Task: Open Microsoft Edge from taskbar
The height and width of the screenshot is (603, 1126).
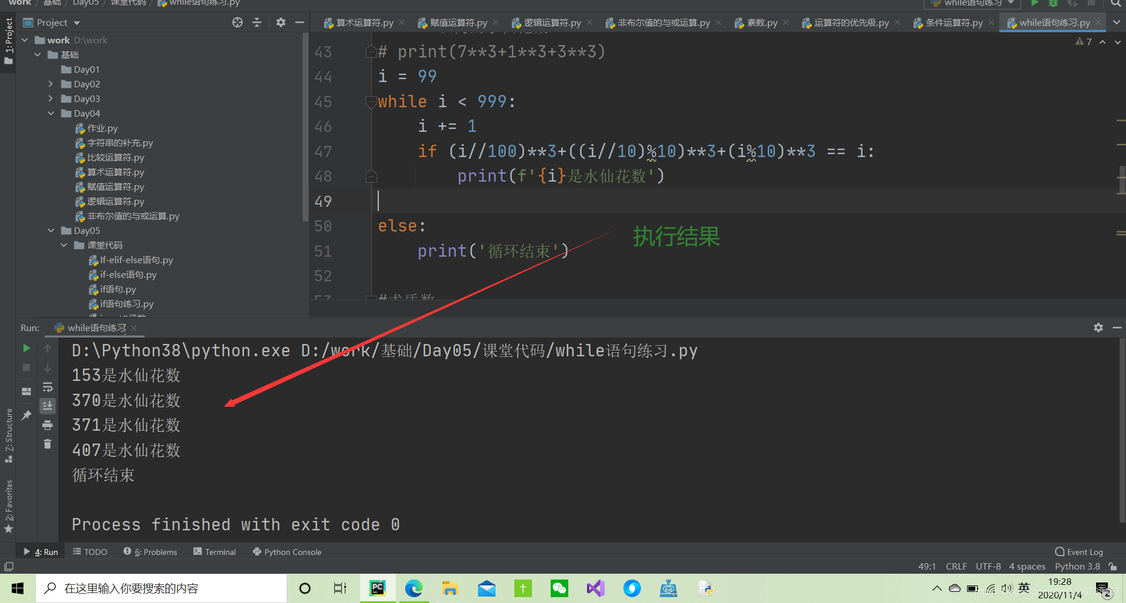Action: pos(414,588)
